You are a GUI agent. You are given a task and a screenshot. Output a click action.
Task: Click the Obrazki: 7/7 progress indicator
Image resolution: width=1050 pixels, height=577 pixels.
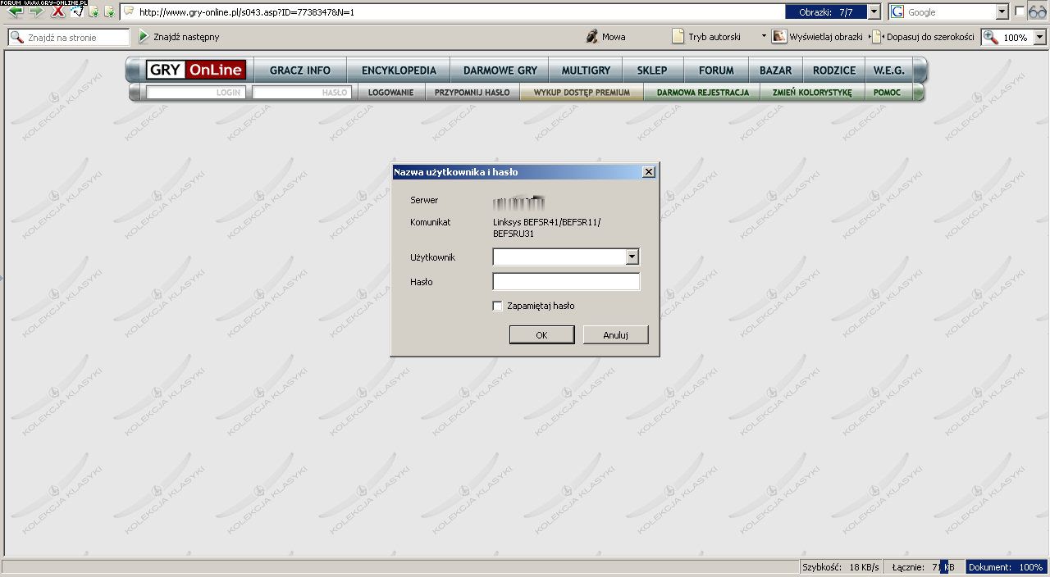826,12
